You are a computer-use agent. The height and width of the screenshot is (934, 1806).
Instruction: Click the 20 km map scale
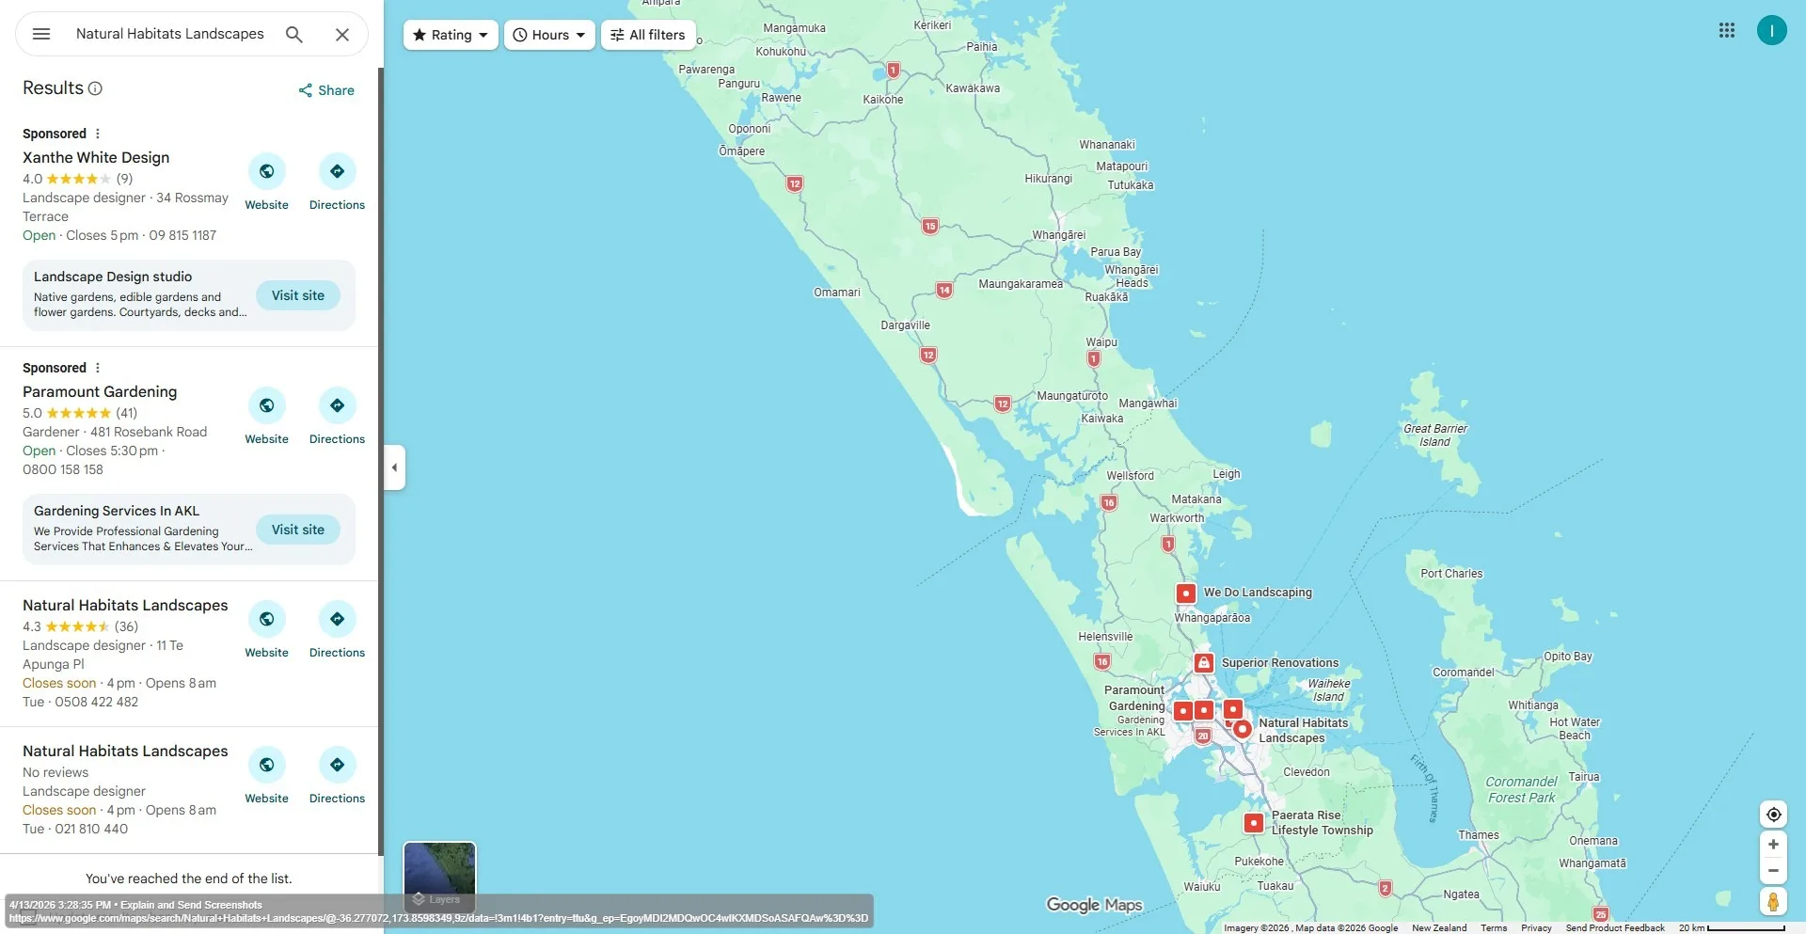point(1732,927)
